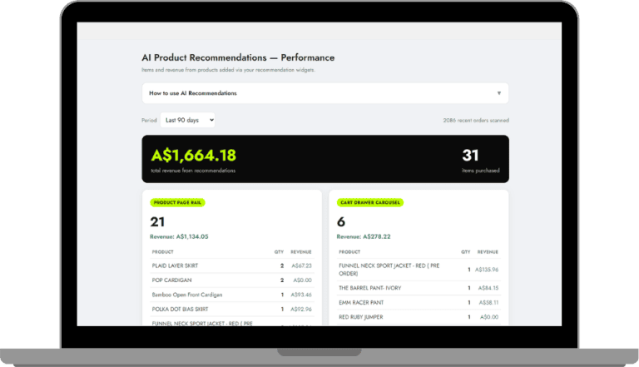Select the FUNNEL NECK SPORT JACKET row in Cart Drawer card

pyautogui.click(x=419, y=269)
